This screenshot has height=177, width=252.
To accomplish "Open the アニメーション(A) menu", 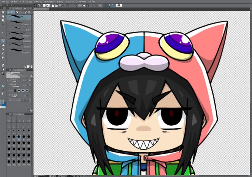I will pos(26,1).
